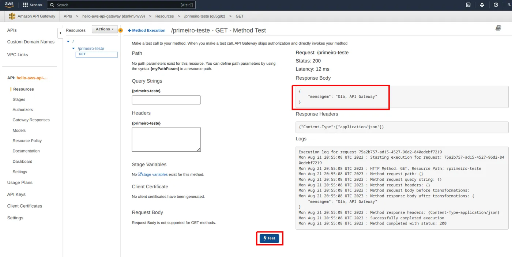
Task: Select Resources in the sidebar
Action: pyautogui.click(x=23, y=89)
